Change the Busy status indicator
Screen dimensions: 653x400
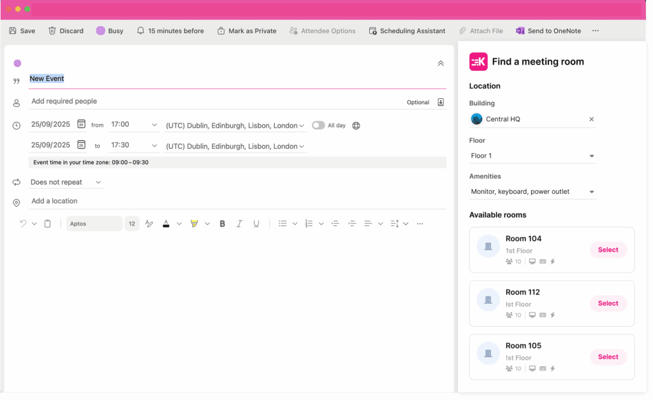109,30
